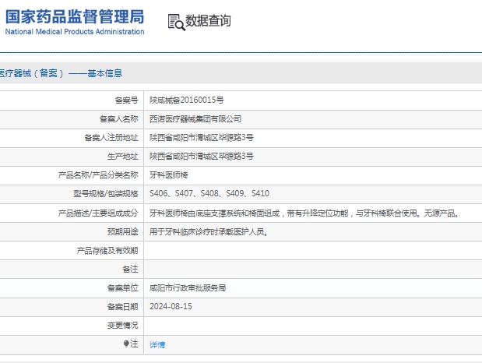
Task: Select intended use text 用于牙科临床诊疗时承载医护人员
Action: (x=209, y=231)
